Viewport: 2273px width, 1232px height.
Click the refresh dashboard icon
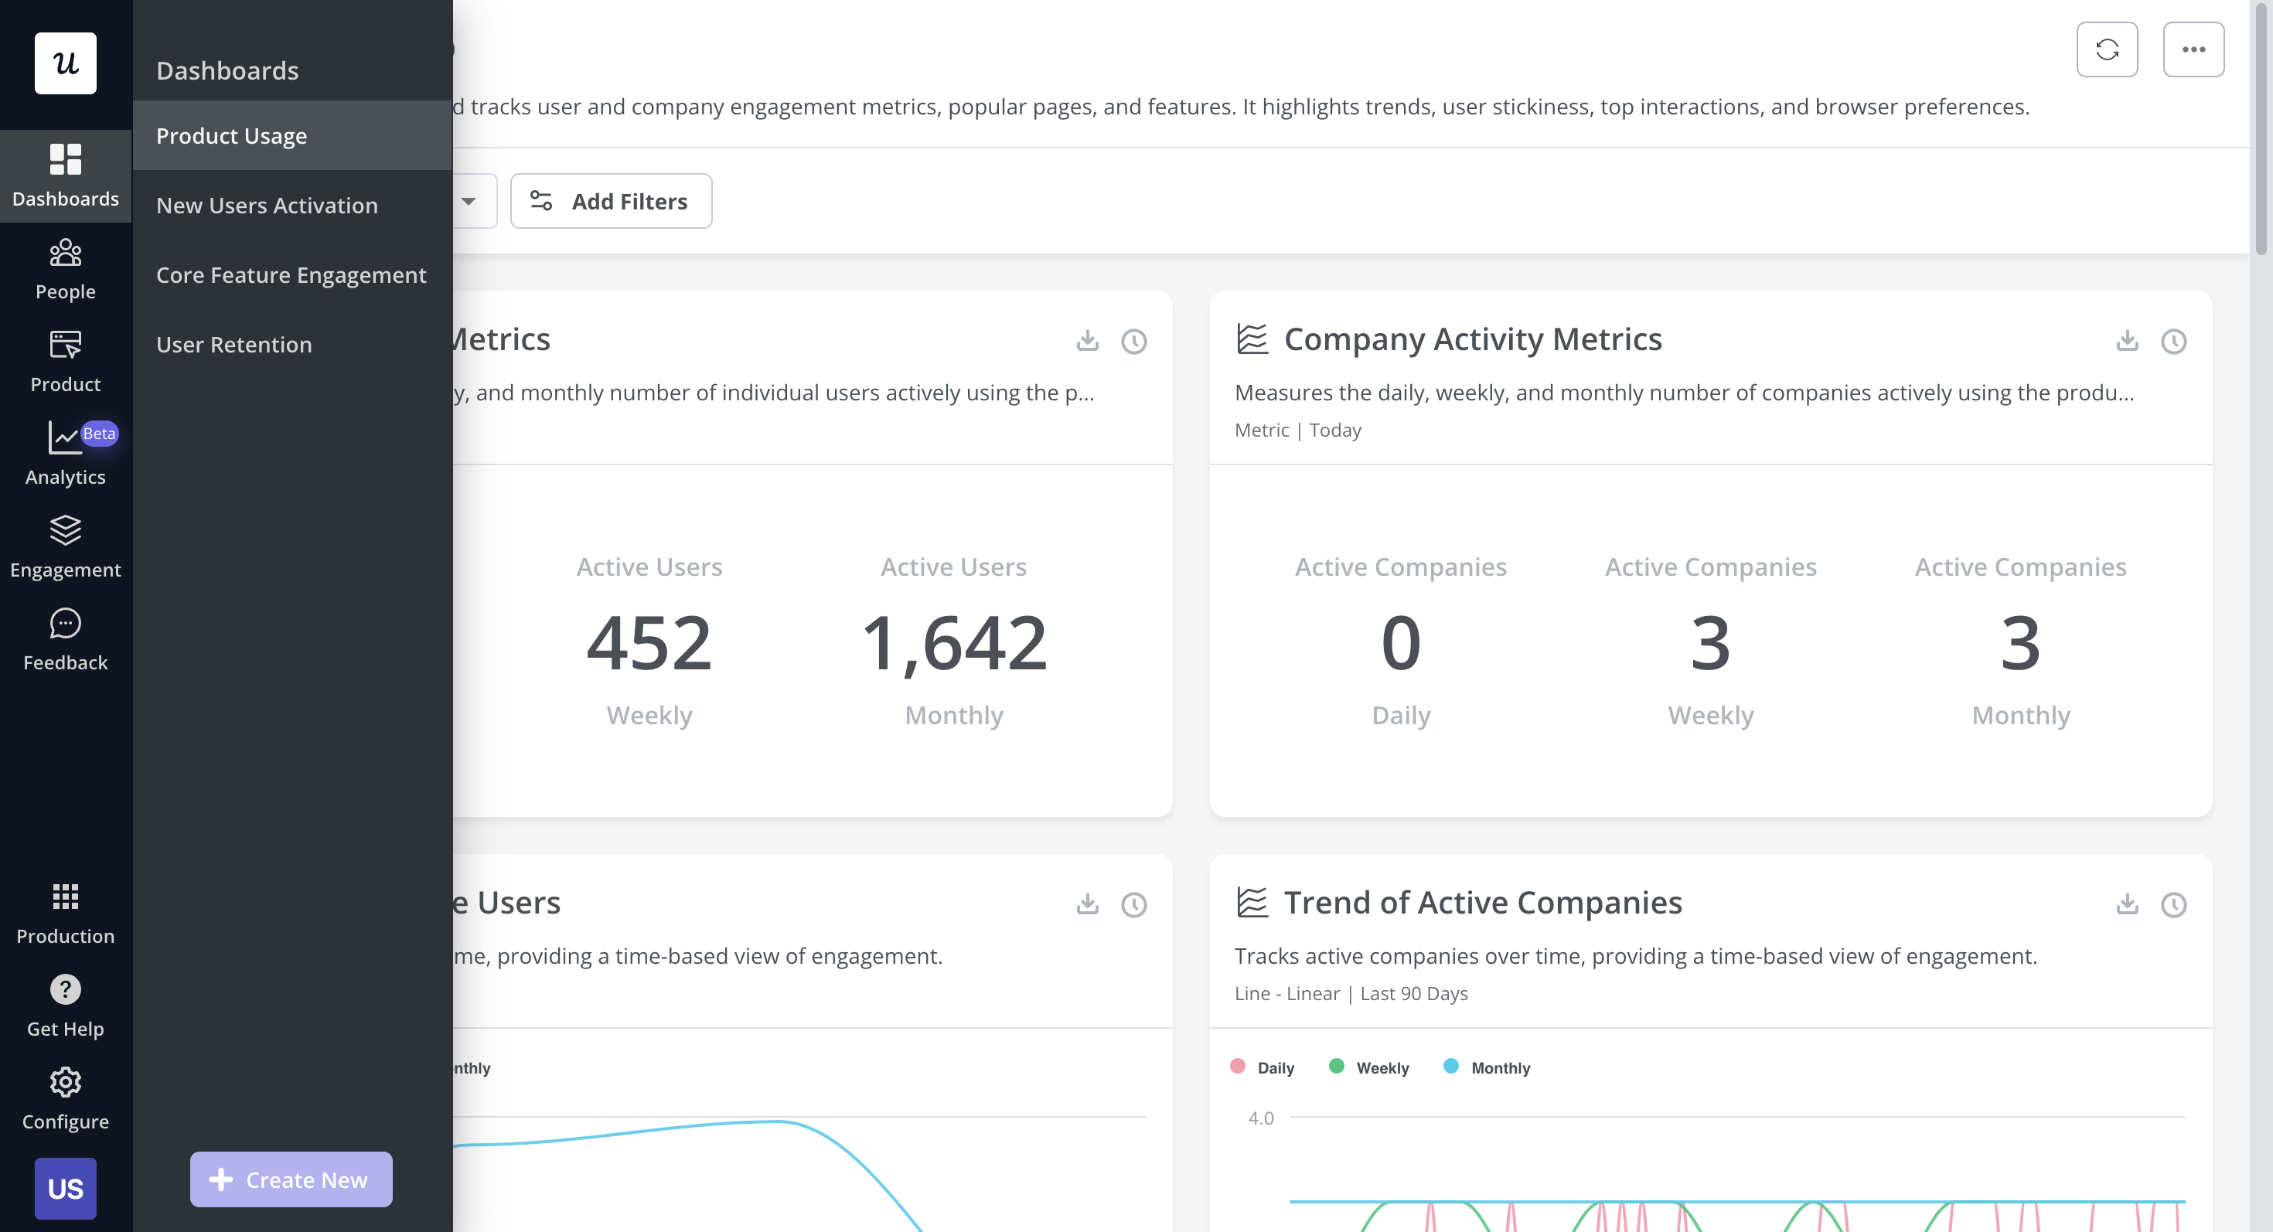tap(2108, 49)
